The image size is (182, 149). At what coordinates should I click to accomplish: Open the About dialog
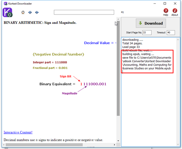tap(175, 12)
